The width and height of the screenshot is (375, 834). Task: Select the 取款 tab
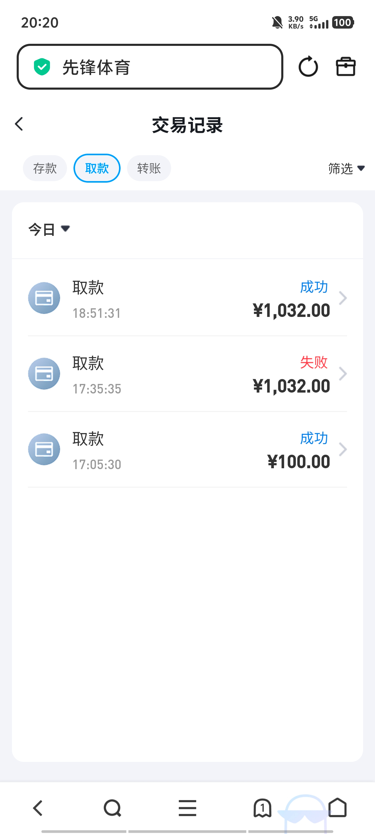tap(97, 168)
